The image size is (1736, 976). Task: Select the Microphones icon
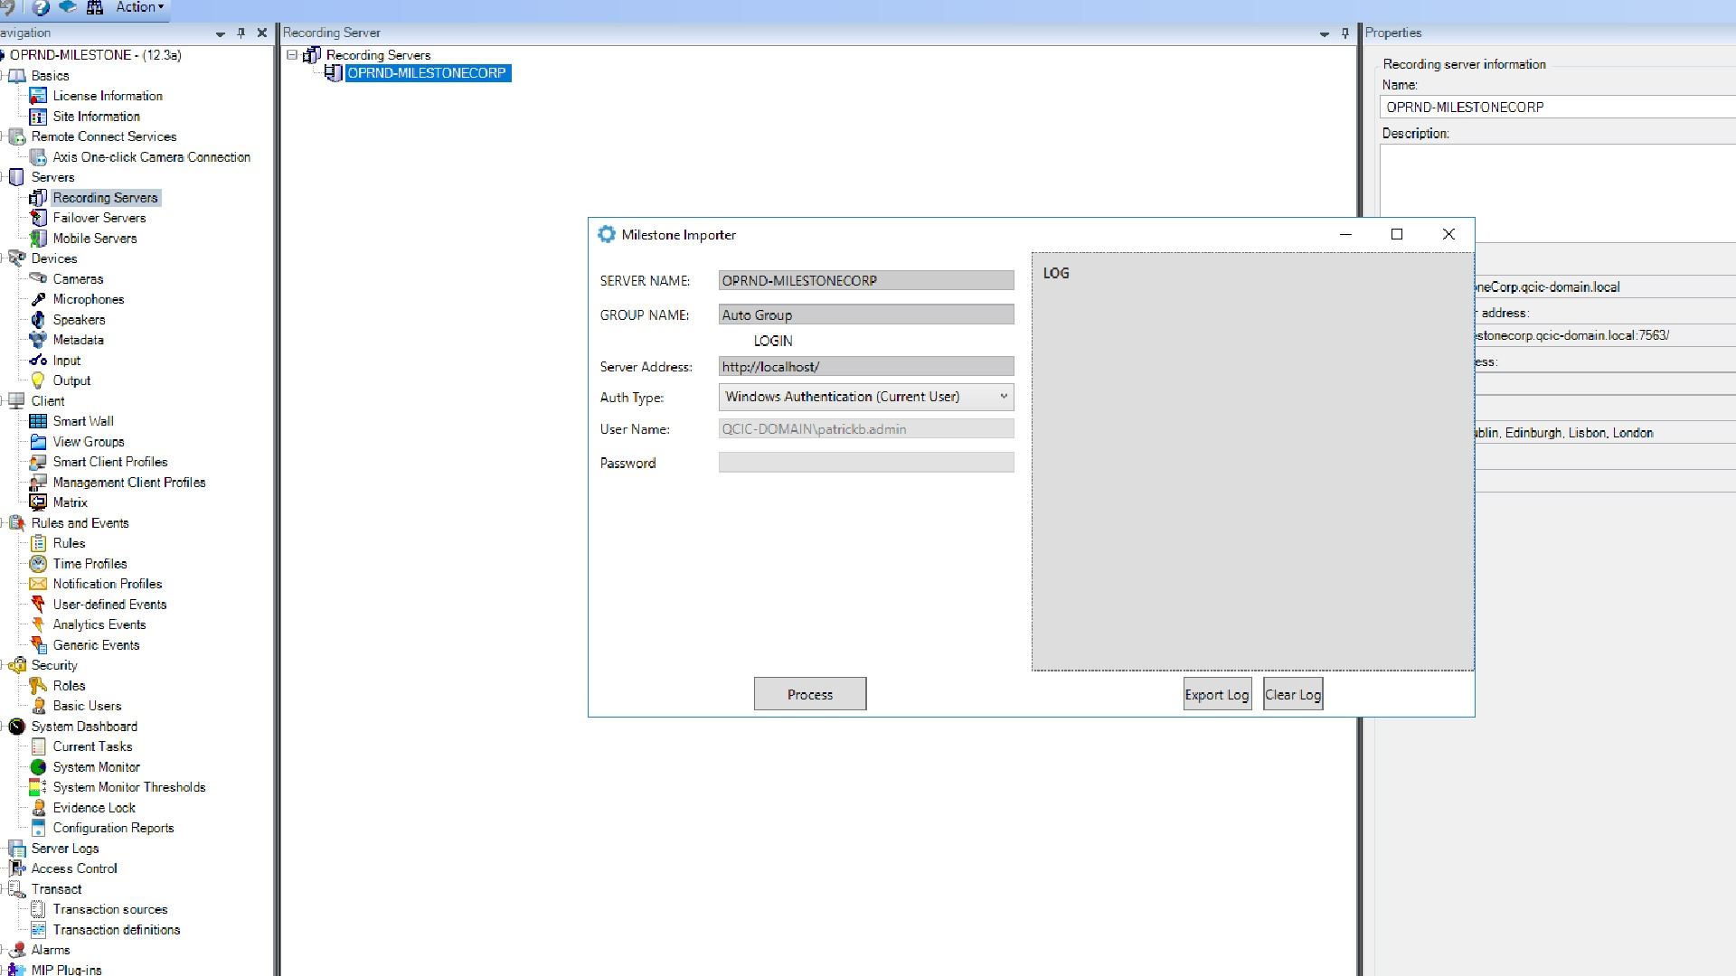pyautogui.click(x=38, y=299)
